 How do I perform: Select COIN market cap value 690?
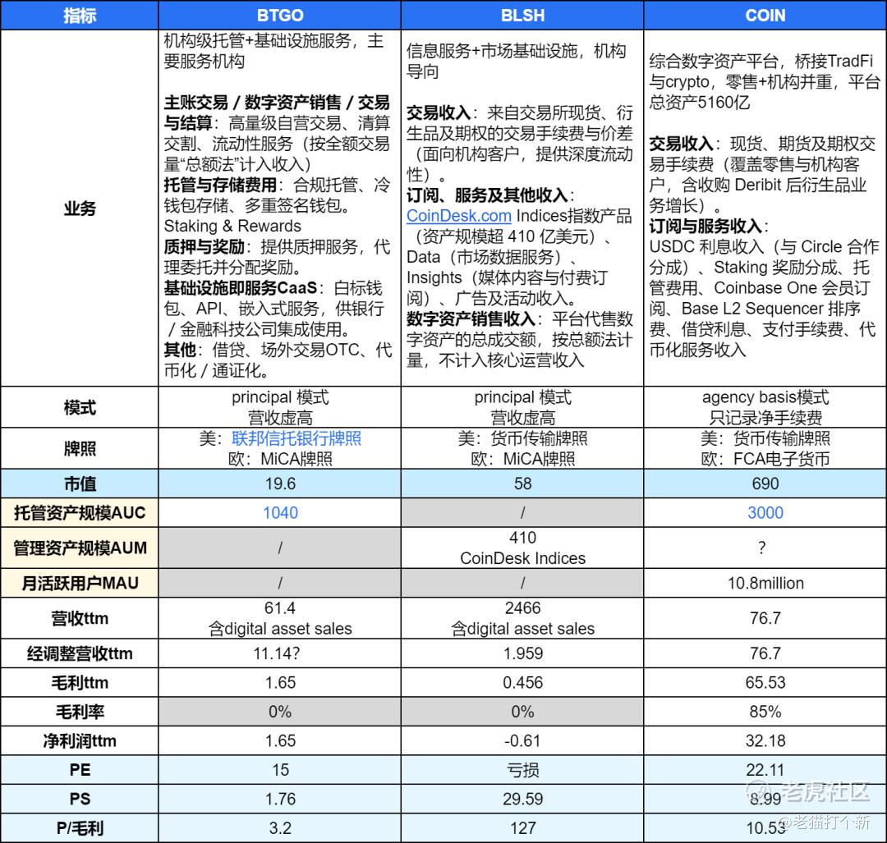tap(765, 483)
